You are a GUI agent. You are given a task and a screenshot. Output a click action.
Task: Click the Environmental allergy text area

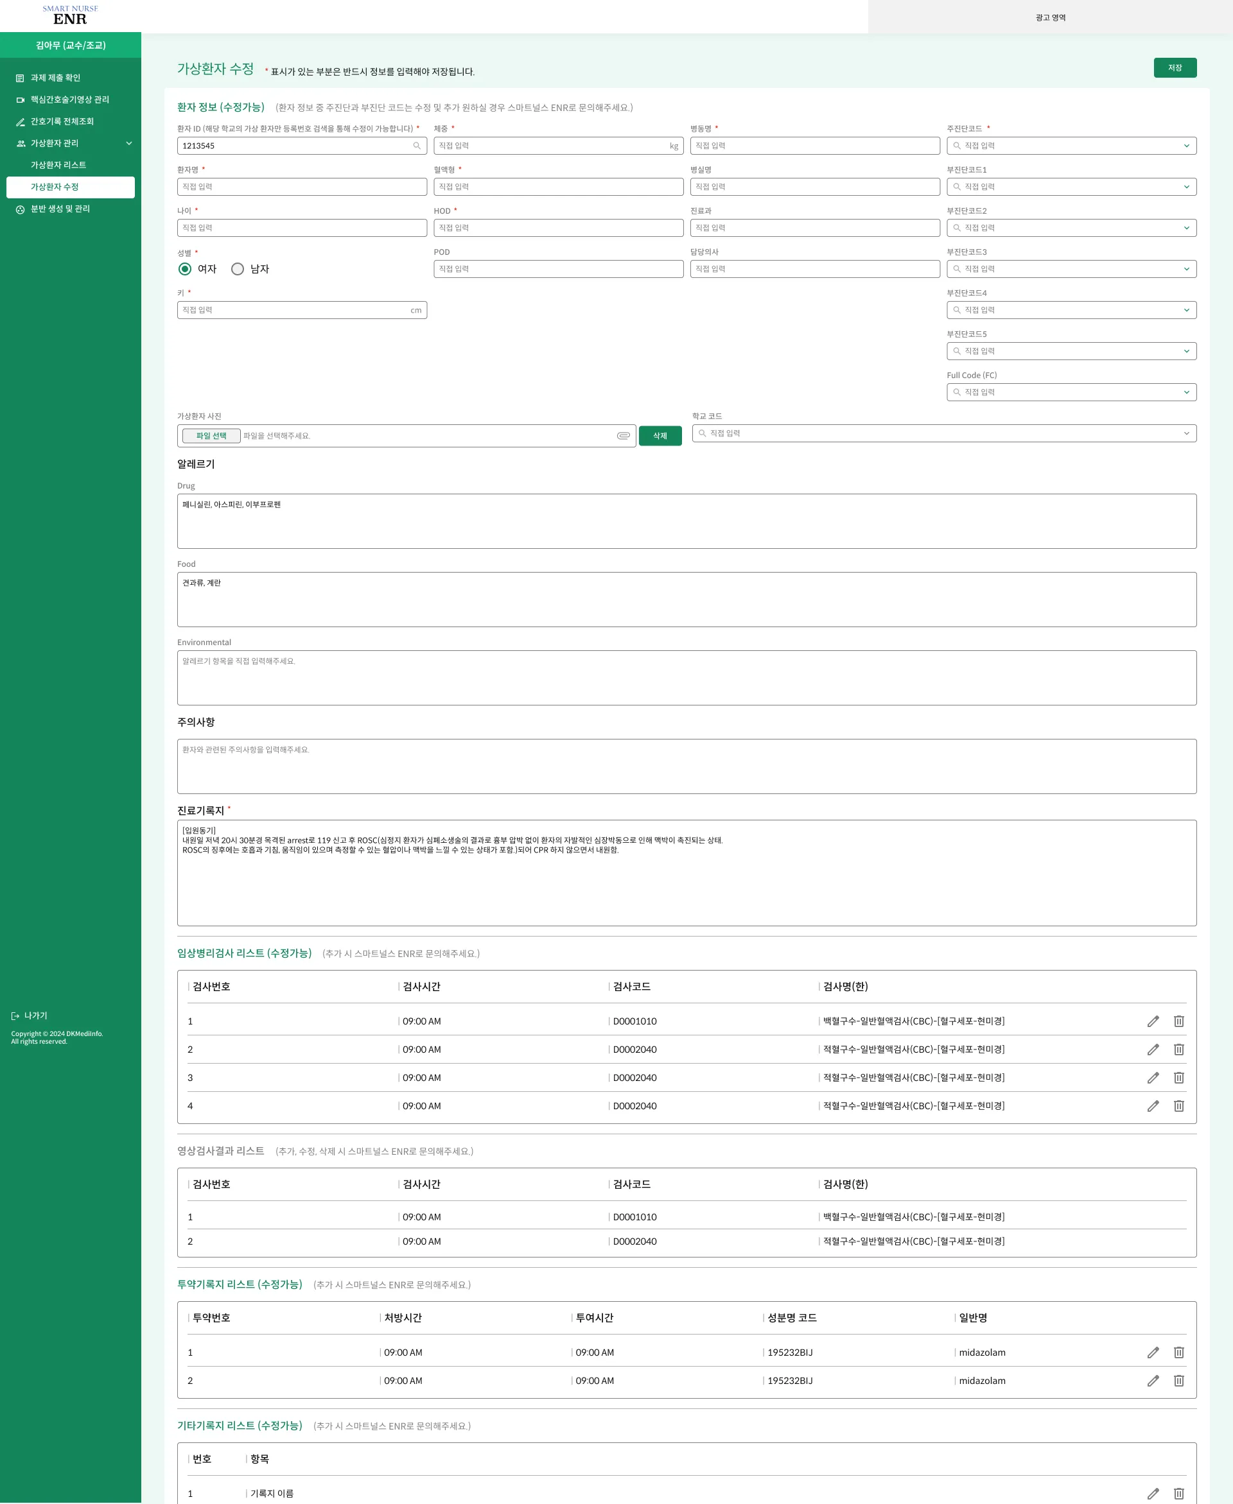(x=686, y=678)
